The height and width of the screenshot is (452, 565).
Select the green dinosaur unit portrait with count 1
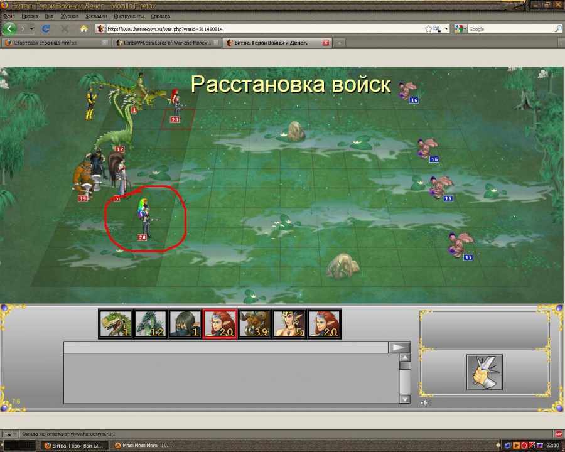116,324
